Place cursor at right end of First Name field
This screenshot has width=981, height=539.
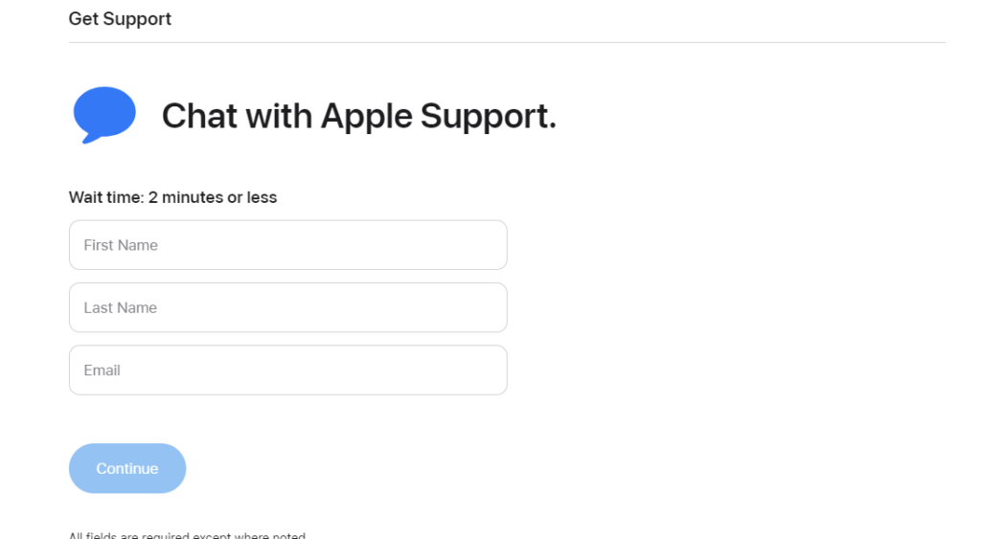coord(497,245)
